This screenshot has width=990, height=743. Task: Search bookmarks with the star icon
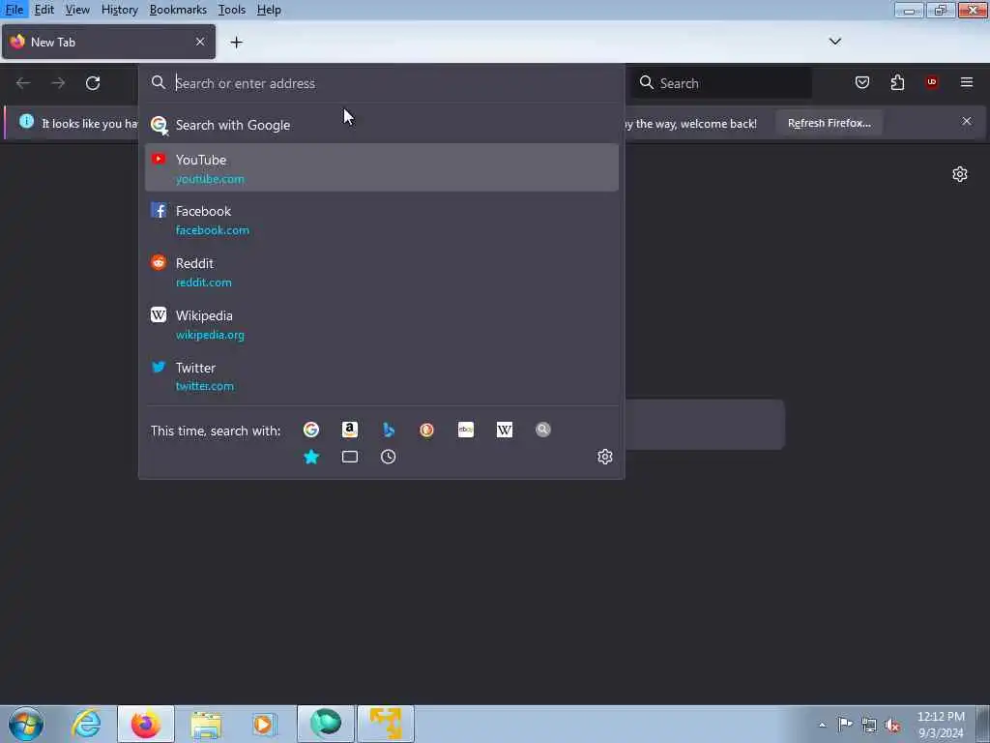tap(311, 457)
